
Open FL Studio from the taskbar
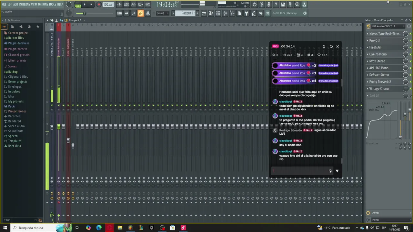(130, 228)
